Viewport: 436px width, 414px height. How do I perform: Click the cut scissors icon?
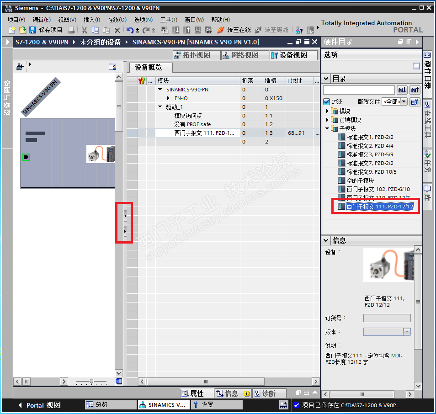85,30
